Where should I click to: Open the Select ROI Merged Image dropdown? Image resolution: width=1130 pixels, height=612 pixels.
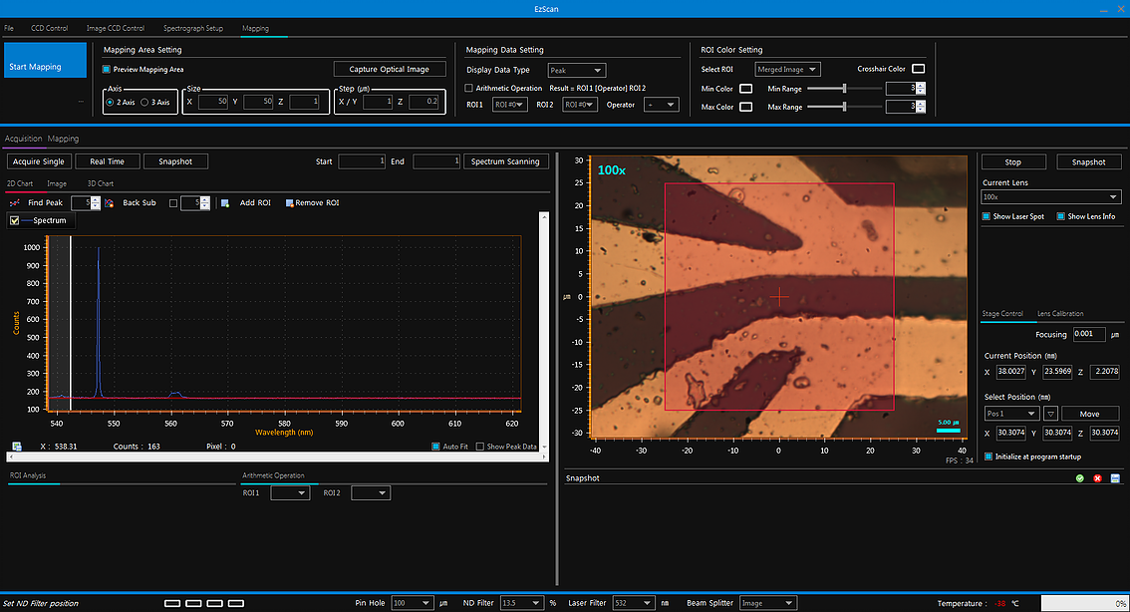787,69
